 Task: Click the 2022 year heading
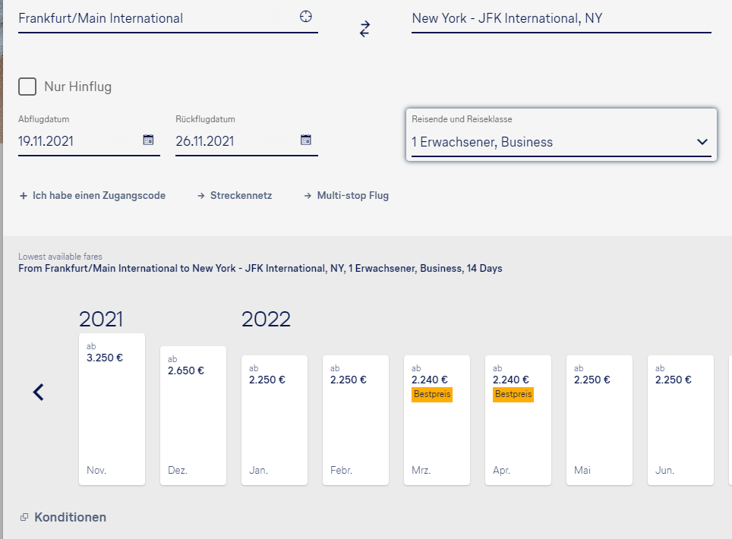tap(266, 320)
